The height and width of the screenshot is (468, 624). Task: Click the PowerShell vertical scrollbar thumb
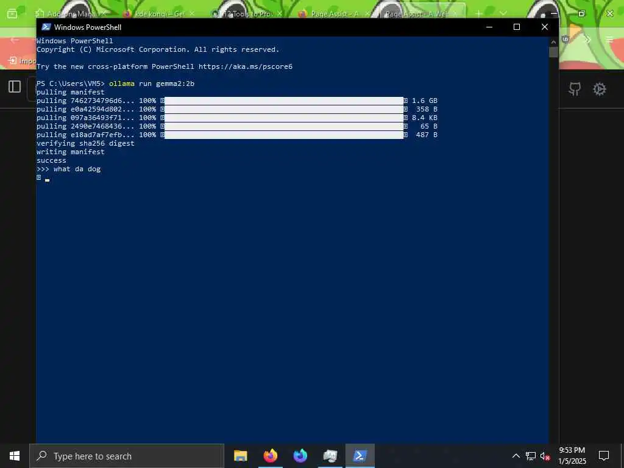pyautogui.click(x=553, y=52)
